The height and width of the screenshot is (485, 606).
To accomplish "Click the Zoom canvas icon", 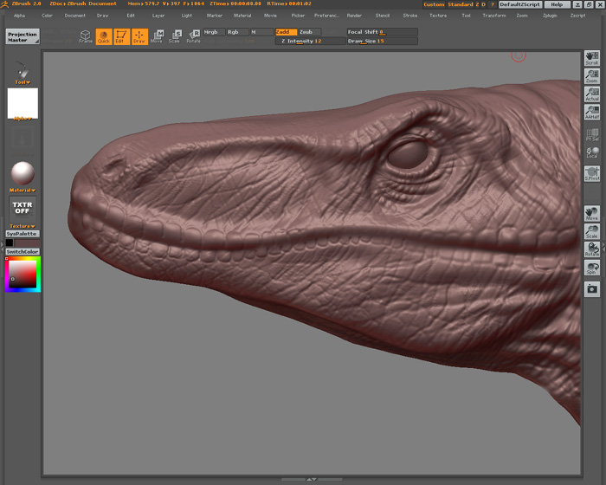I will click(591, 76).
